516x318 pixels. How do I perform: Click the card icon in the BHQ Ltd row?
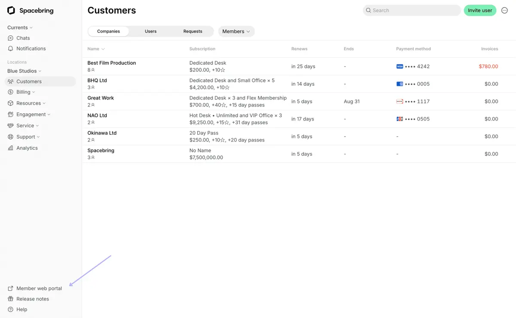pyautogui.click(x=400, y=84)
